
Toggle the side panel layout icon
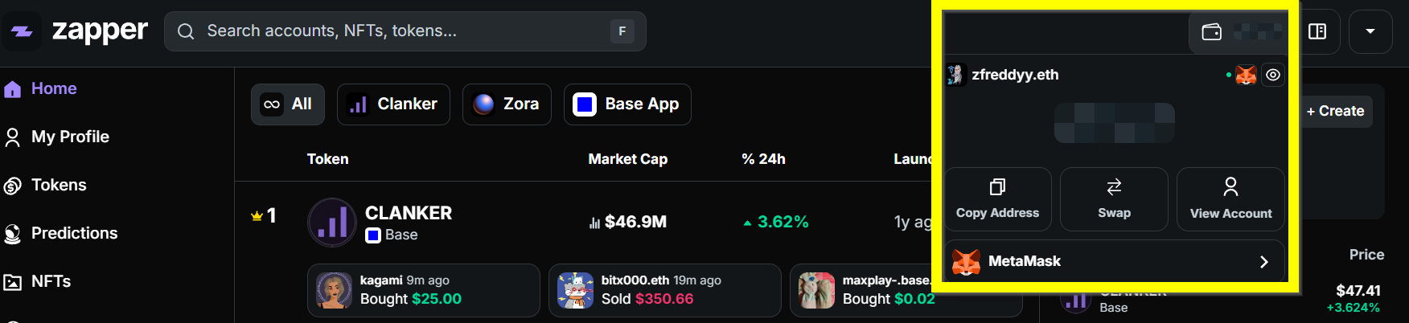click(1317, 31)
